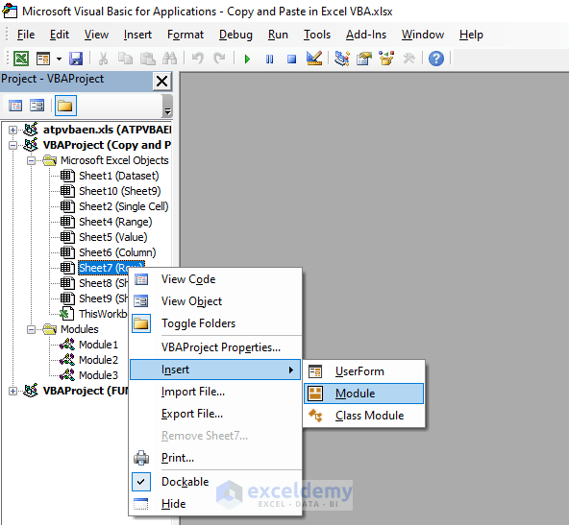
Task: Select Sheet2 (Single Cell) in tree
Action: (124, 206)
